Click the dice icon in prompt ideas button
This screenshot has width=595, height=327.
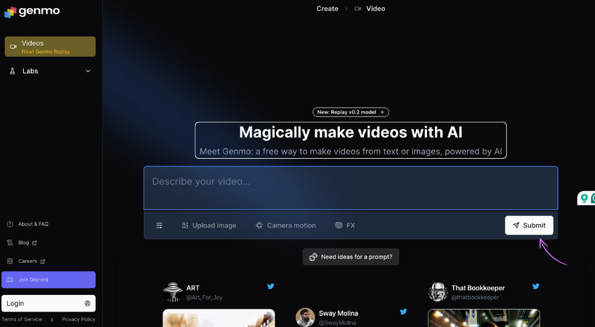[x=314, y=257]
